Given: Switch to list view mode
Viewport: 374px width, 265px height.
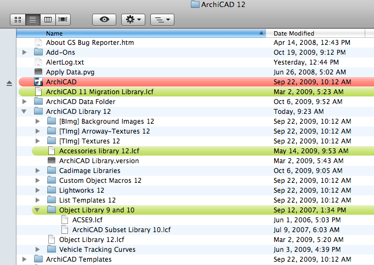Looking at the screenshot, I should click(33, 20).
